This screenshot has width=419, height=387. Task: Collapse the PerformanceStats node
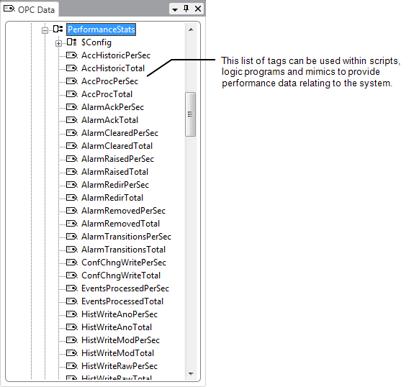point(45,30)
